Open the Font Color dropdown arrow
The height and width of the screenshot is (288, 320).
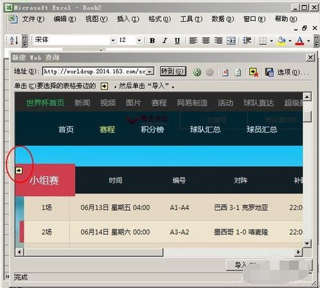[308, 40]
